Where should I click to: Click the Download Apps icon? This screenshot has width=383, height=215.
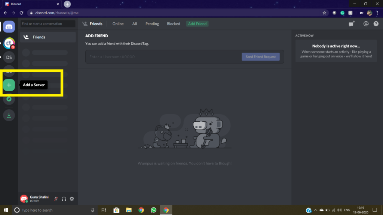(x=9, y=115)
